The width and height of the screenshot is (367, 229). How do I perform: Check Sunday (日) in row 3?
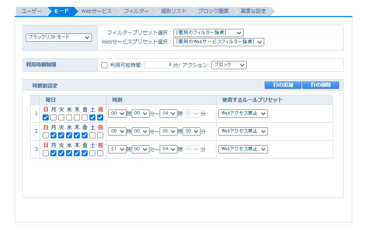click(x=45, y=153)
